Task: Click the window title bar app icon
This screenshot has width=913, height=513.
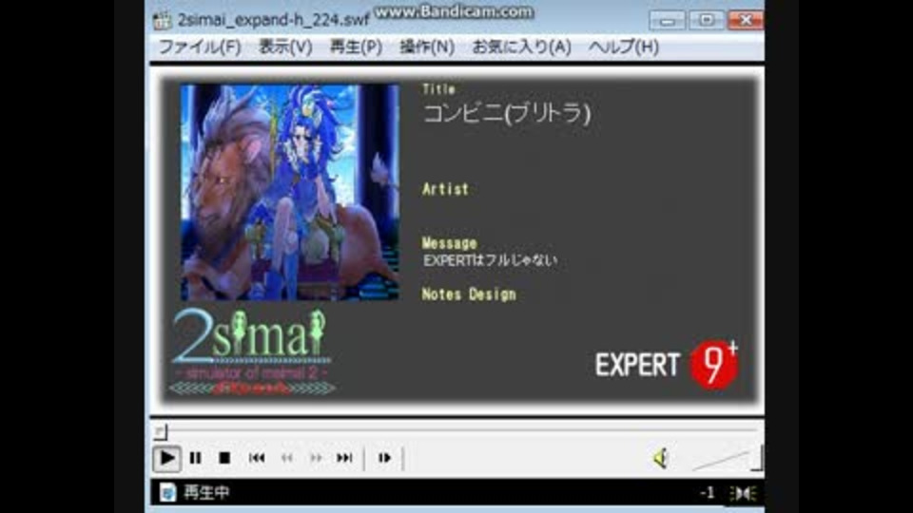Action: pyautogui.click(x=162, y=20)
